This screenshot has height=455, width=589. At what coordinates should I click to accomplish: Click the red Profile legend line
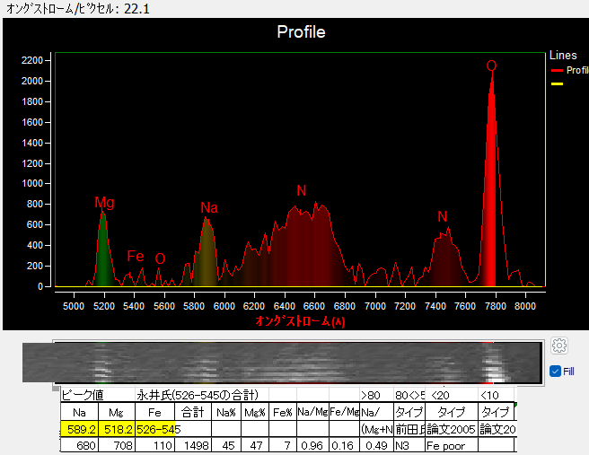tap(557, 70)
